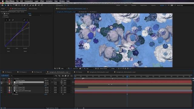The image size is (194, 109).
Task: Open the viewer magnification dropdown
Action: [x=64, y=68]
